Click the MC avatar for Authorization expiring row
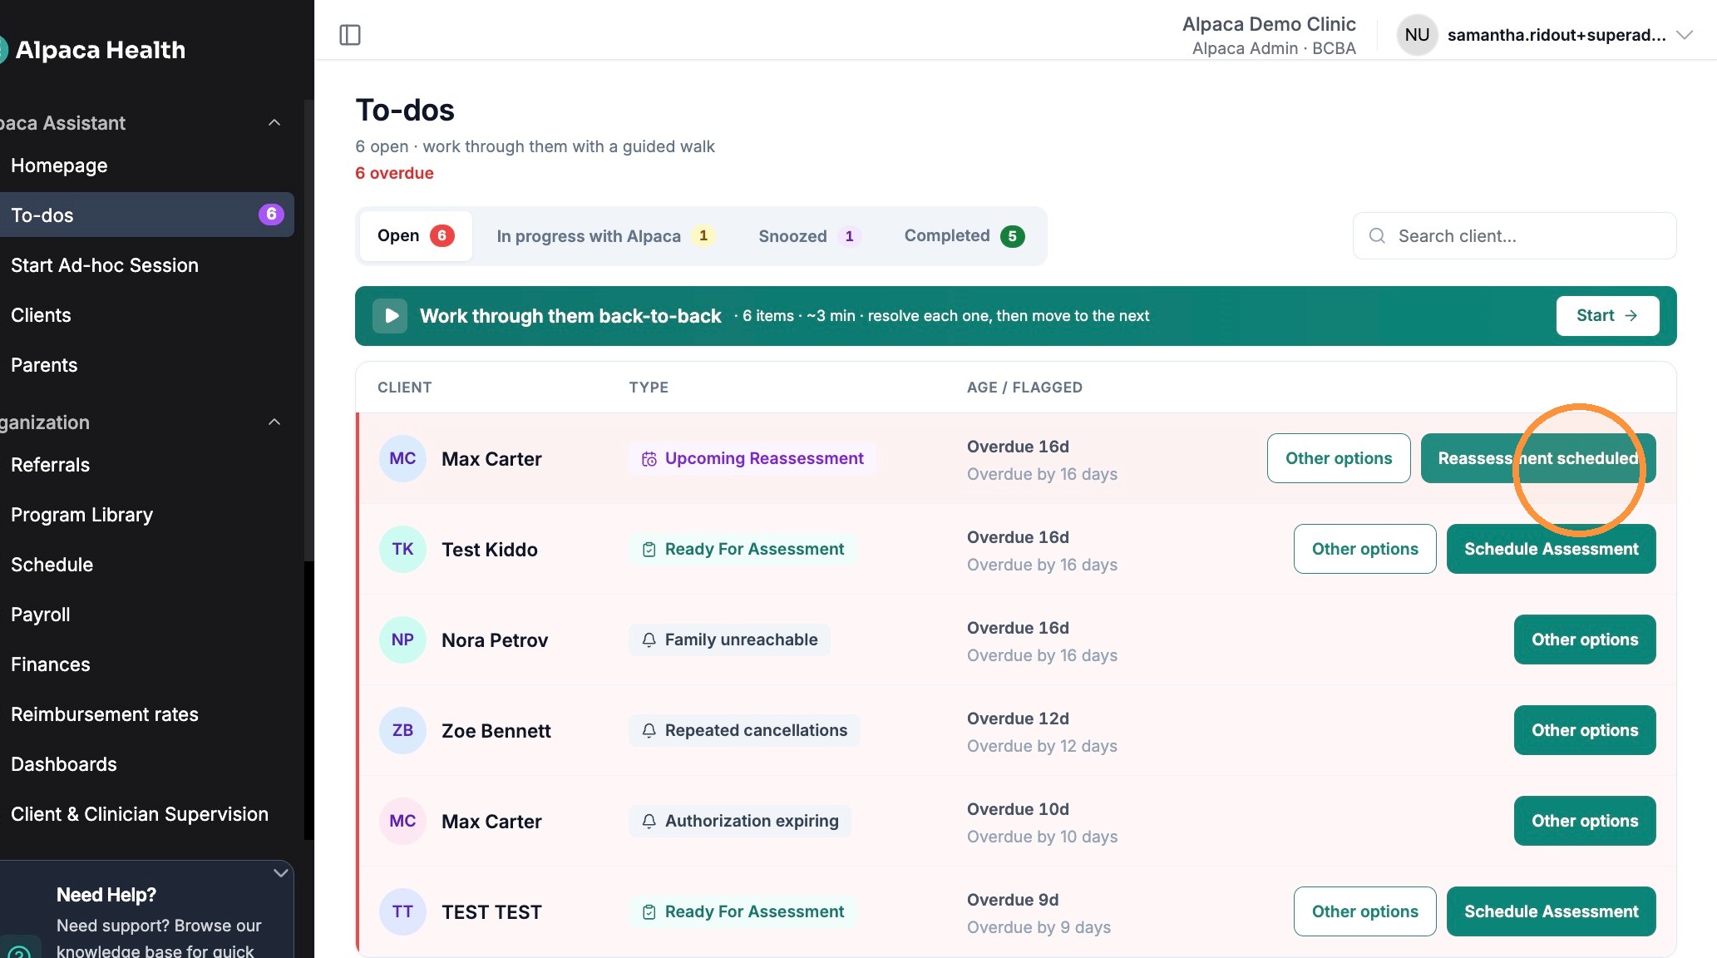The image size is (1717, 958). click(x=402, y=822)
